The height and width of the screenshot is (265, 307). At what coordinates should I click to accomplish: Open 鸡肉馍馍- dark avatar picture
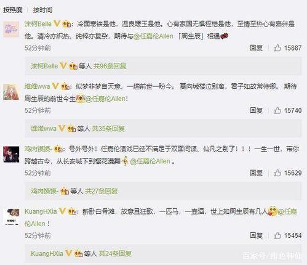point(11,155)
